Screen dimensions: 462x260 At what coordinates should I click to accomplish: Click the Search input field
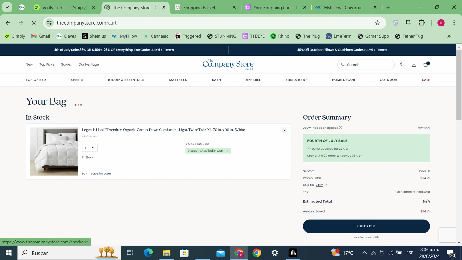pyautogui.click(x=366, y=65)
